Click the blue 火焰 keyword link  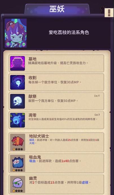pyautogui.click(x=31, y=143)
